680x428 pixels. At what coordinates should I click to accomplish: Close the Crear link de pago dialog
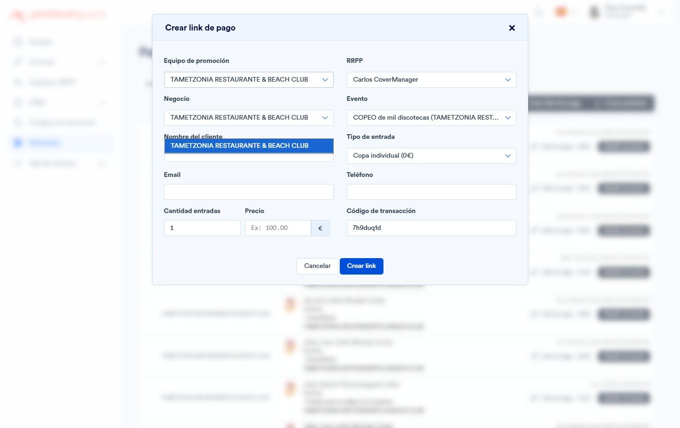pyautogui.click(x=512, y=28)
